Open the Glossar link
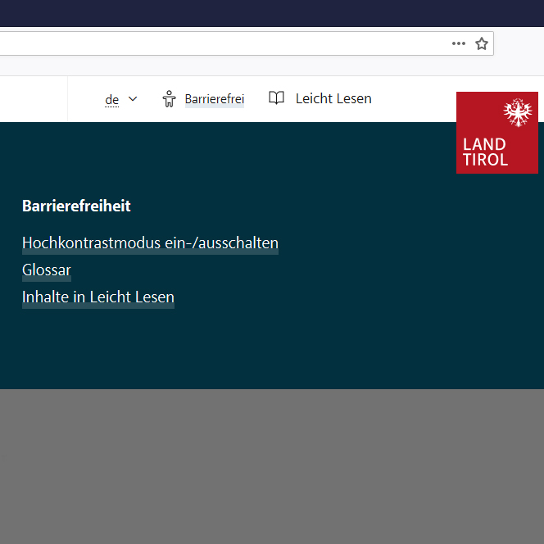Screen dimensions: 544x544 (47, 270)
